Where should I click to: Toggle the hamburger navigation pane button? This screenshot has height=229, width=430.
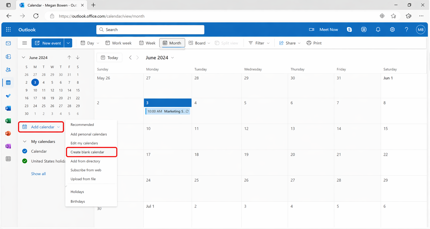pyautogui.click(x=25, y=43)
